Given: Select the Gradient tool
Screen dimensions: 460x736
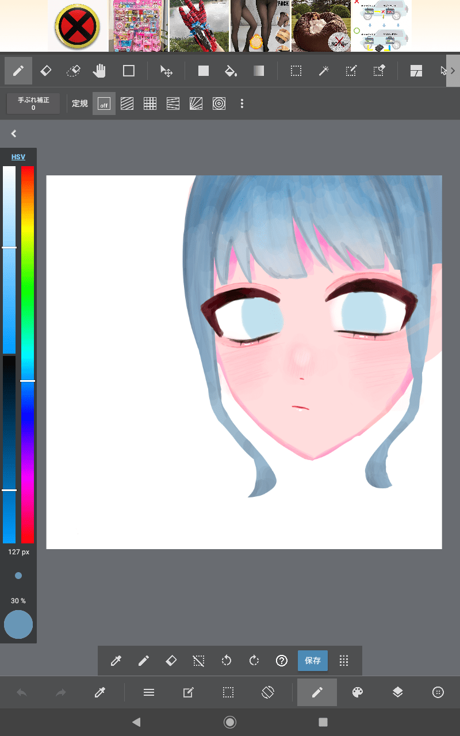Looking at the screenshot, I should point(259,71).
